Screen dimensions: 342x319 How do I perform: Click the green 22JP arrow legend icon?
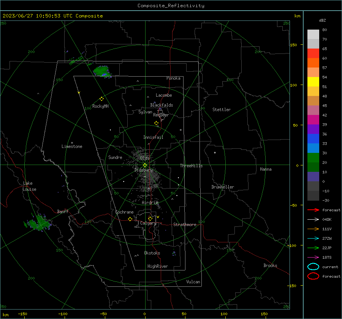(313, 248)
